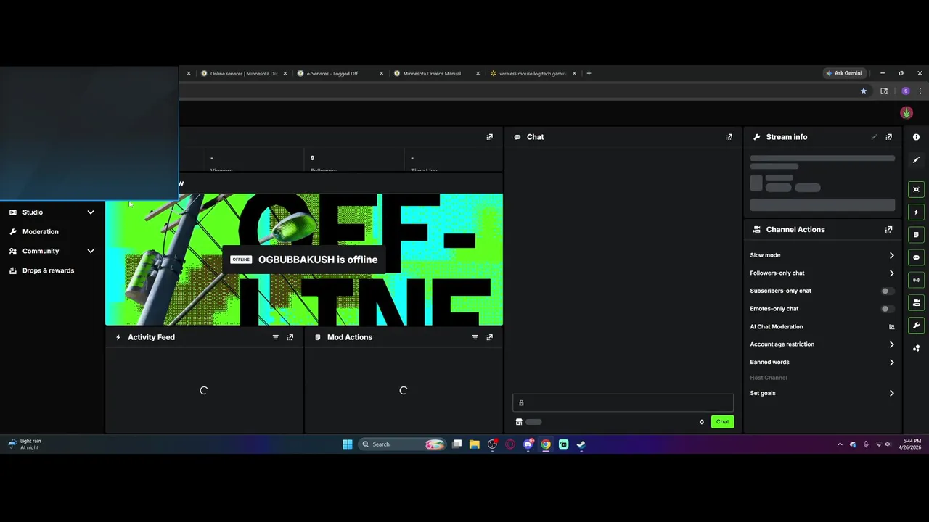Image resolution: width=929 pixels, height=522 pixels.
Task: Open the Windows Start menu
Action: [348, 444]
